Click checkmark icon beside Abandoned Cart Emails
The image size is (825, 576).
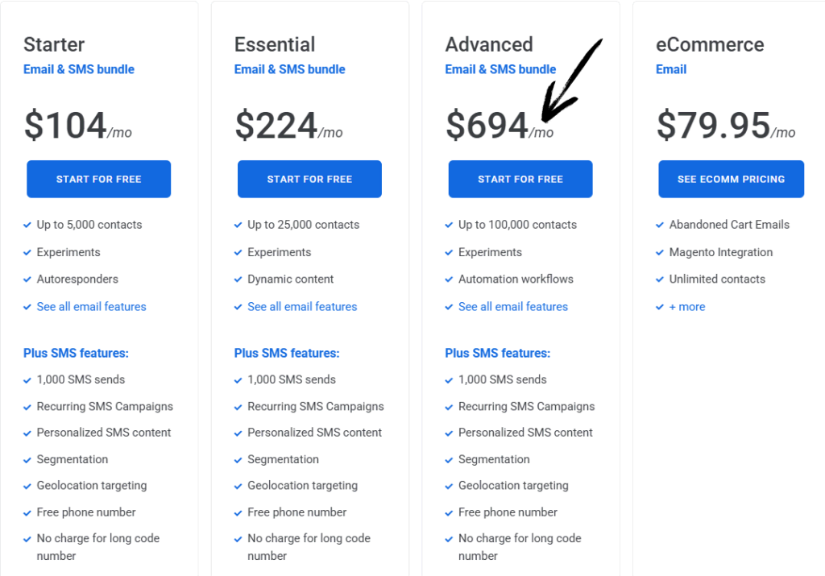[x=661, y=226]
